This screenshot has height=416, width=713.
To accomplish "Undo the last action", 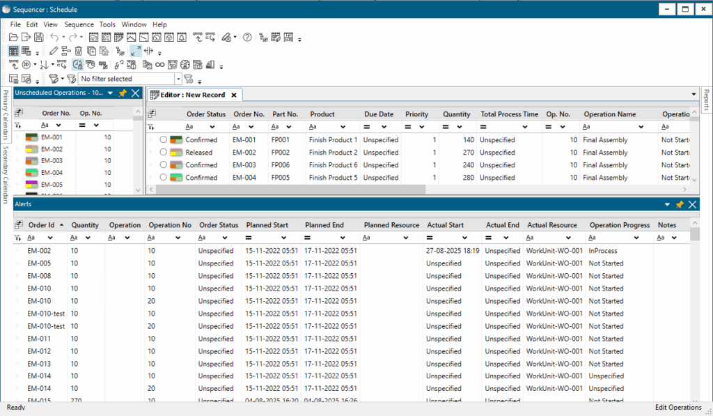I will pos(54,37).
